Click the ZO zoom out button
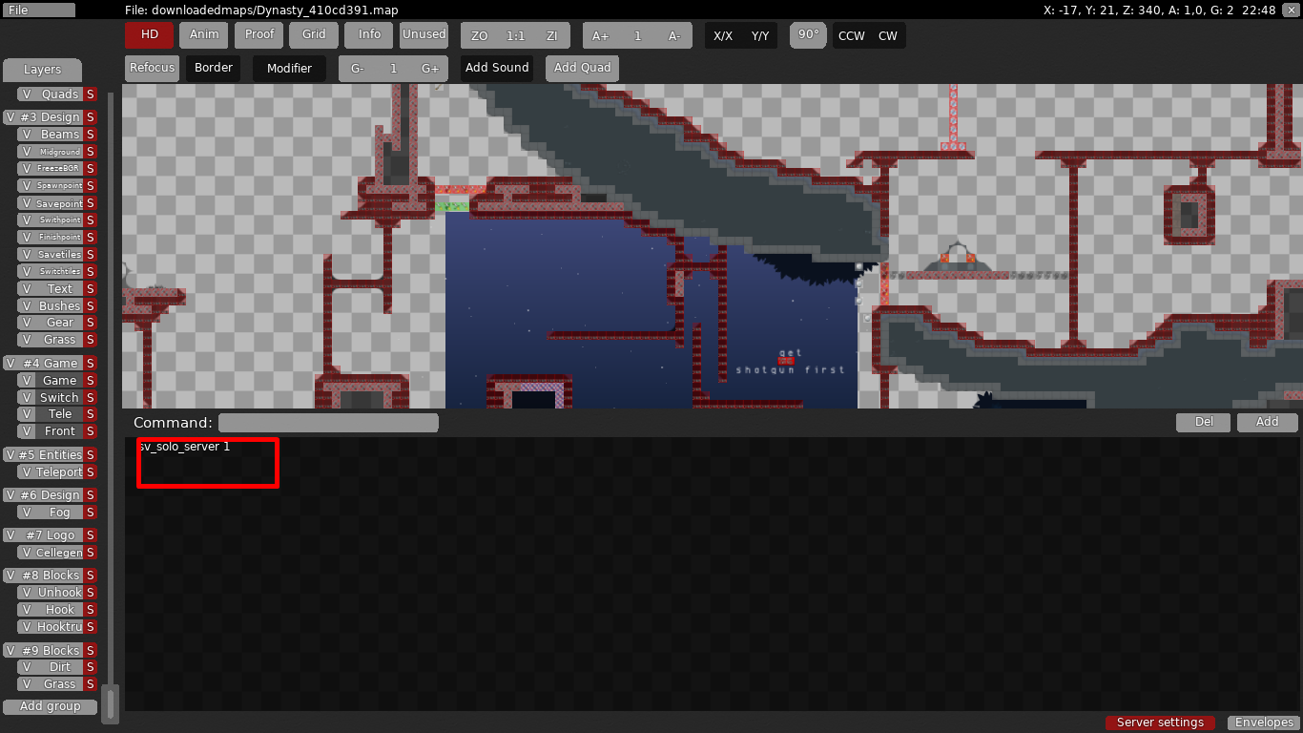This screenshot has width=1303, height=733. pos(479,36)
